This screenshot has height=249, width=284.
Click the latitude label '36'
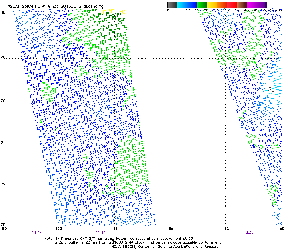tap(3, 100)
